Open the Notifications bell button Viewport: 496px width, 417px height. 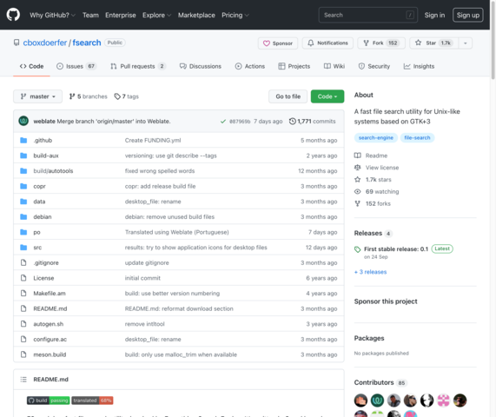click(x=327, y=43)
